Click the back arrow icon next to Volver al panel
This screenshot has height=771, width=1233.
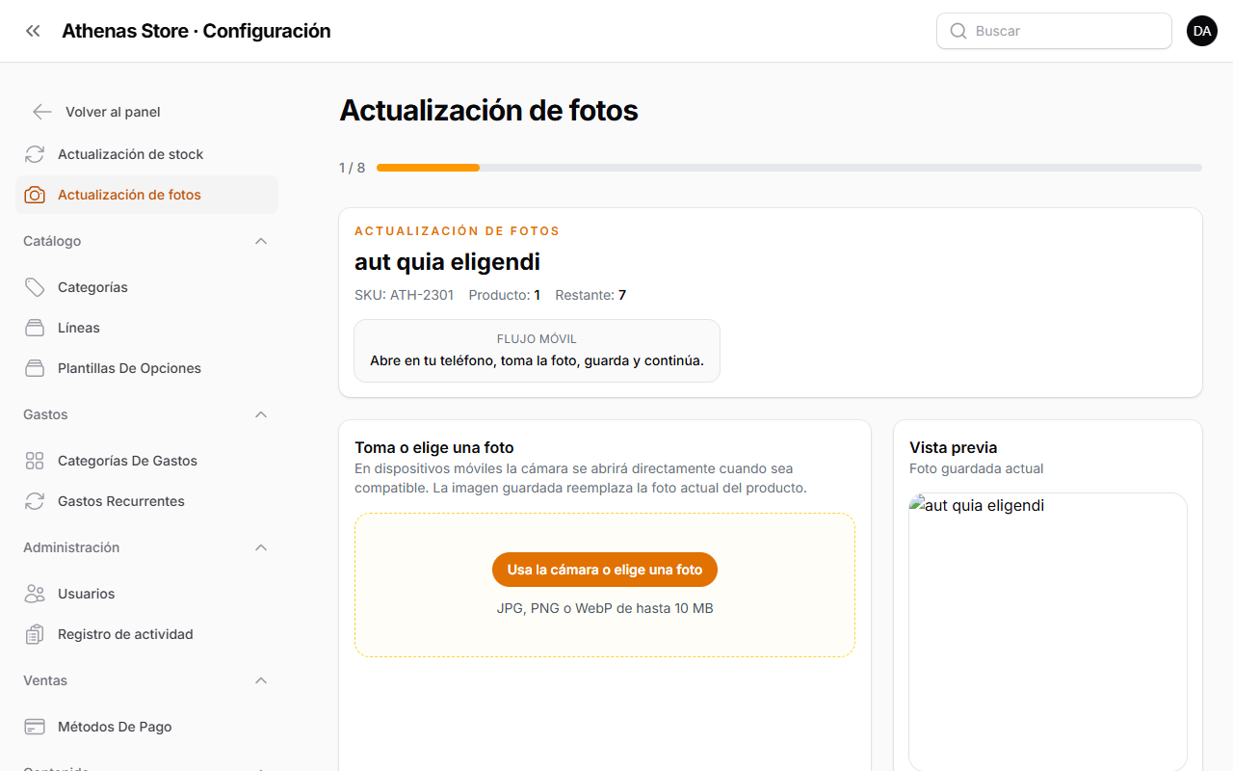point(41,112)
